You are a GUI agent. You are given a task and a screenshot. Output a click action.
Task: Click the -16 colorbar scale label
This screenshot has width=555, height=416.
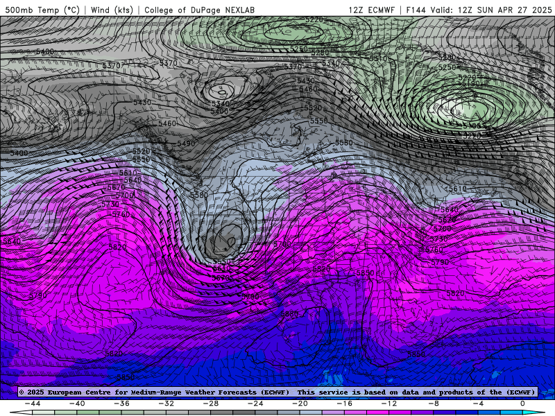(344, 404)
